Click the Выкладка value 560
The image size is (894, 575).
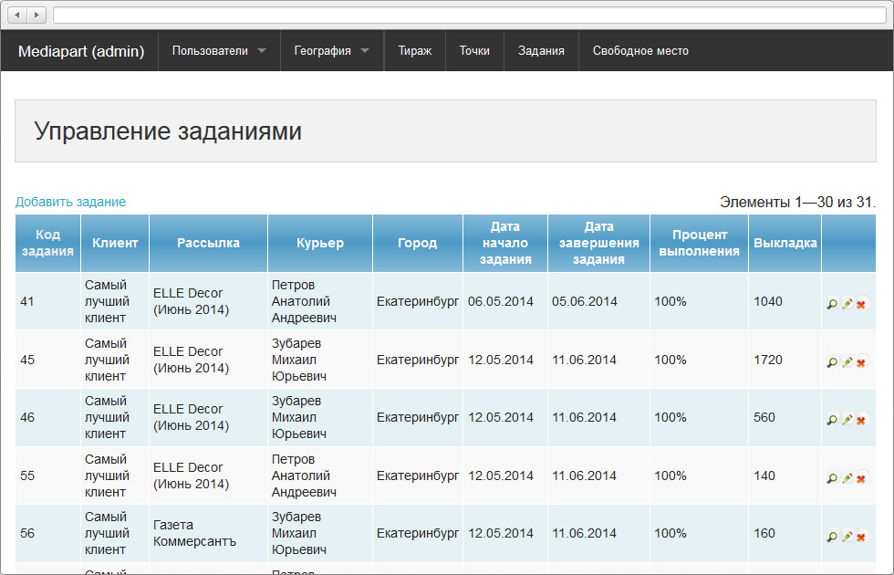click(x=764, y=418)
